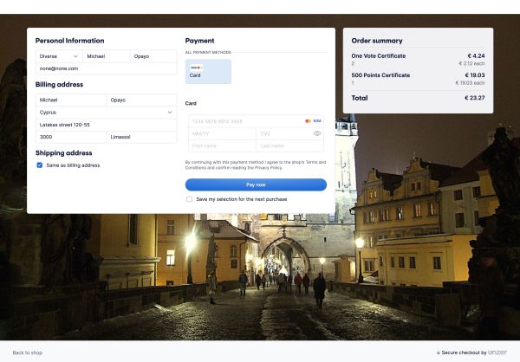
Task: Click the card holder First name field
Action: [x=222, y=145]
